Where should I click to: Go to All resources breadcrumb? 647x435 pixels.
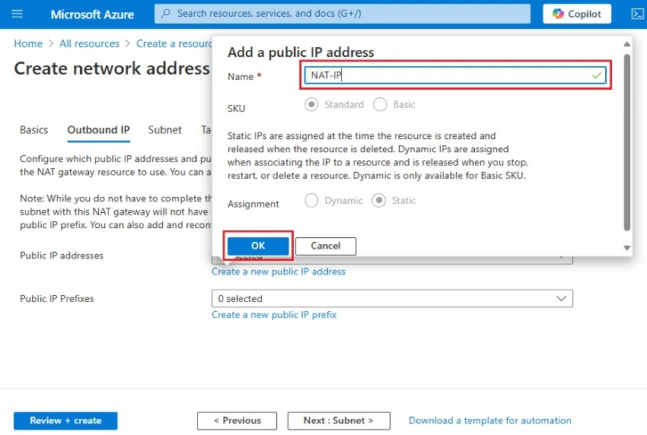[89, 43]
